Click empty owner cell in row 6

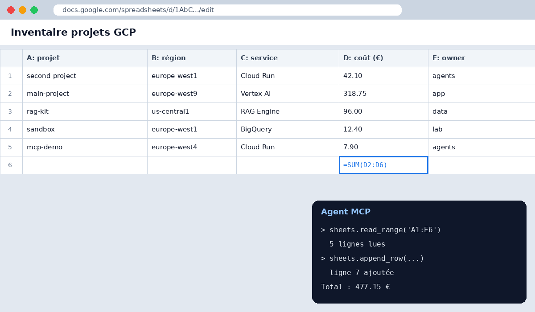tap(481, 165)
